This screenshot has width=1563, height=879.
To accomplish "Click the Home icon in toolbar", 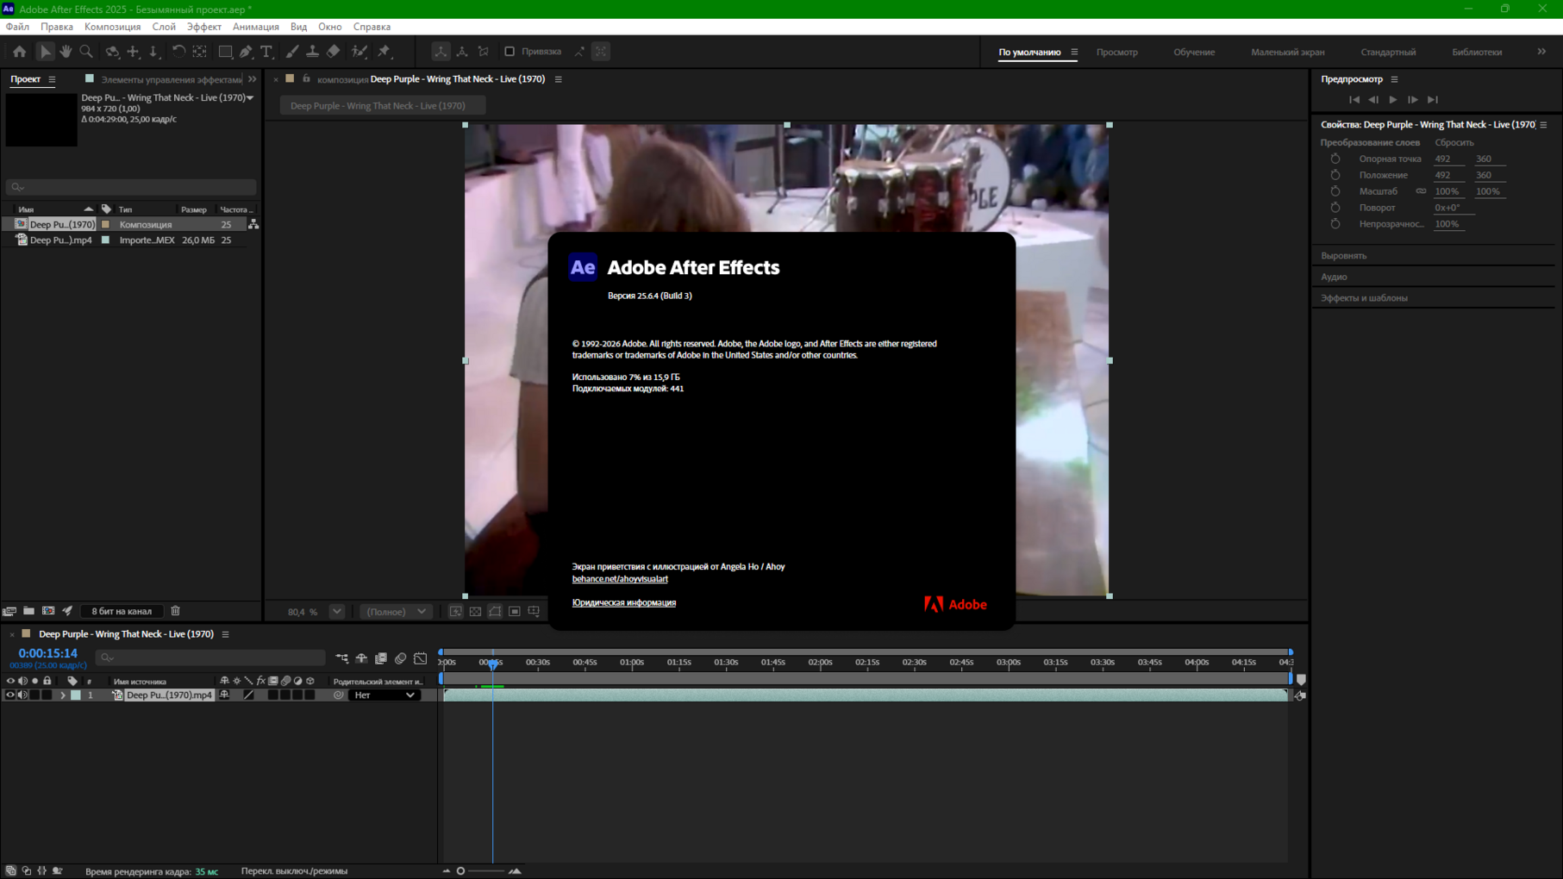I will tap(19, 52).
